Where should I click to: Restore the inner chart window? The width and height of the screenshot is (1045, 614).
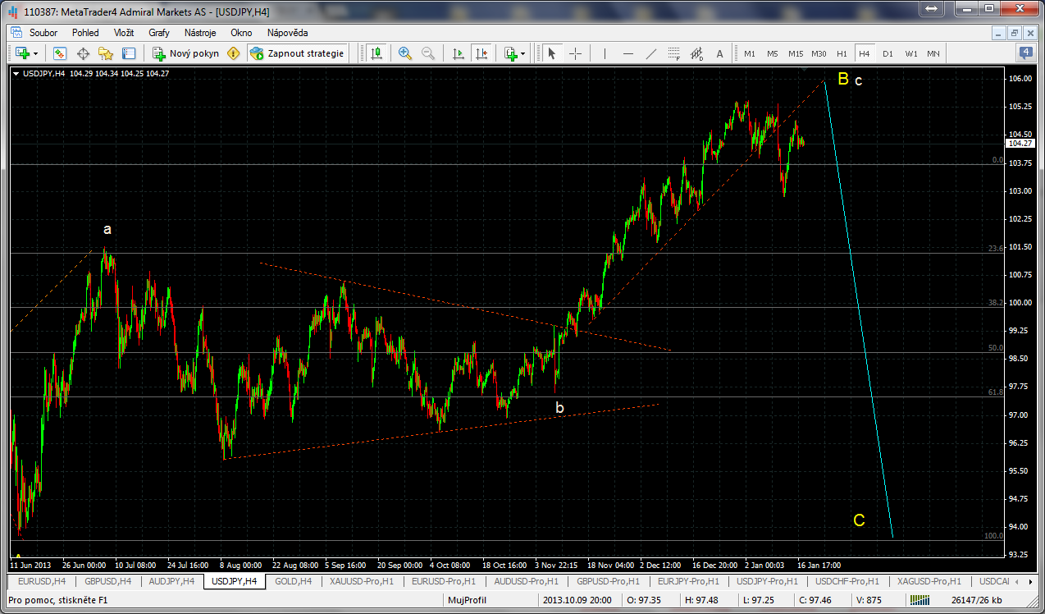(x=1015, y=33)
